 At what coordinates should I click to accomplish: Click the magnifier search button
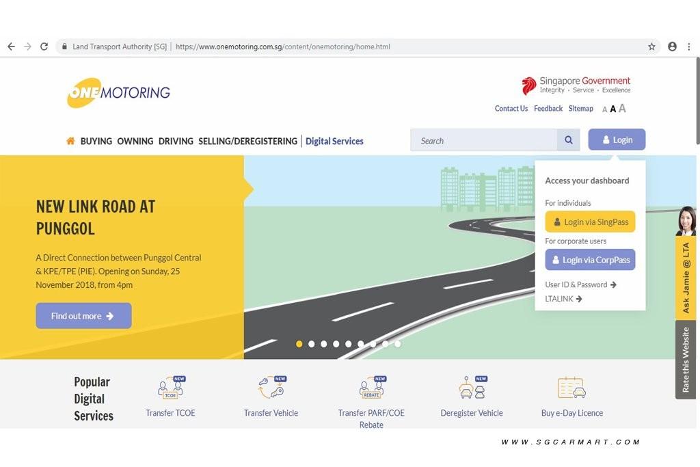click(568, 140)
